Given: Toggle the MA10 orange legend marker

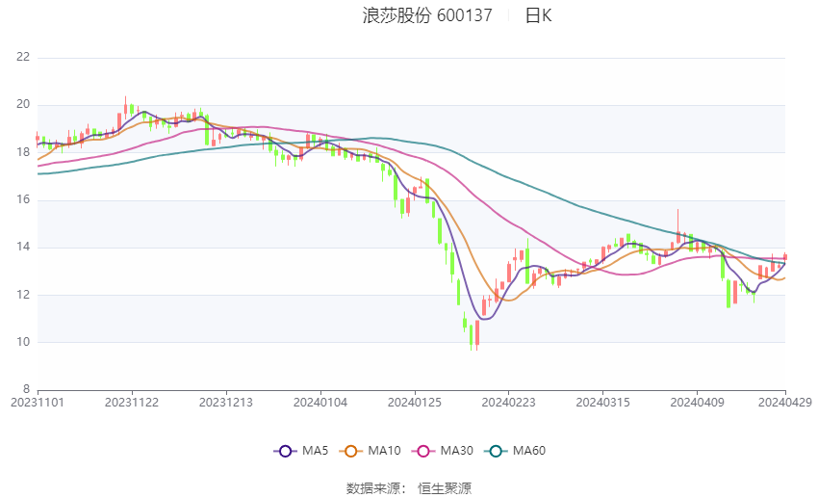Looking at the screenshot, I should 350,451.
